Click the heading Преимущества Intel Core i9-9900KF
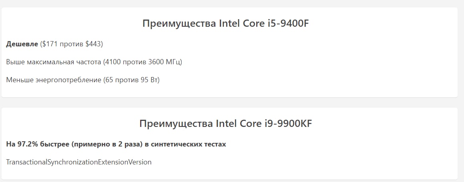 (225, 124)
